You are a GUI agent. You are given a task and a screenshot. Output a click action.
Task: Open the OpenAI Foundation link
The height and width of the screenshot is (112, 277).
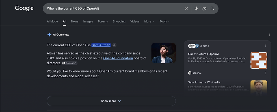[x=118, y=58]
